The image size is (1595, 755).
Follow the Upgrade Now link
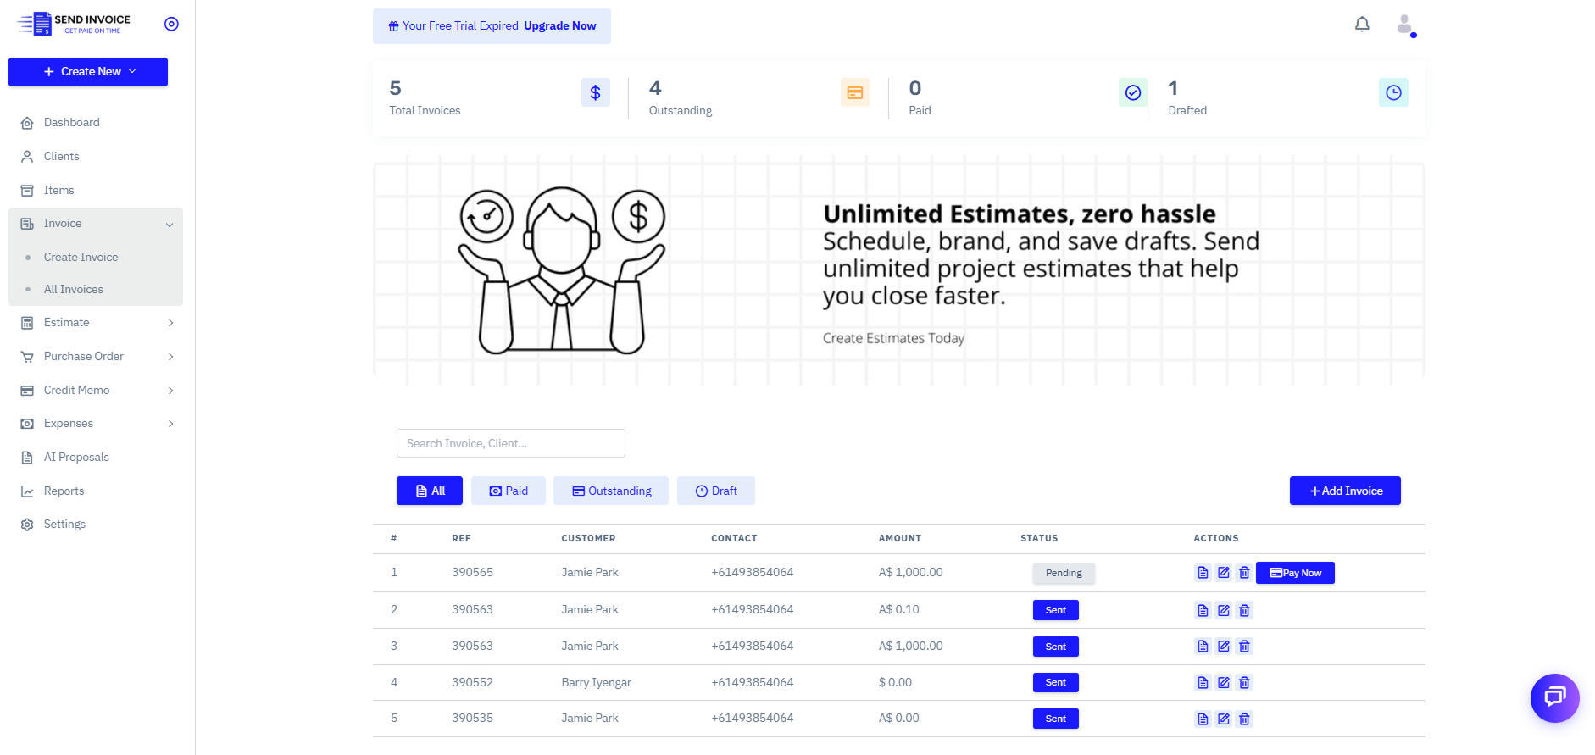(559, 26)
